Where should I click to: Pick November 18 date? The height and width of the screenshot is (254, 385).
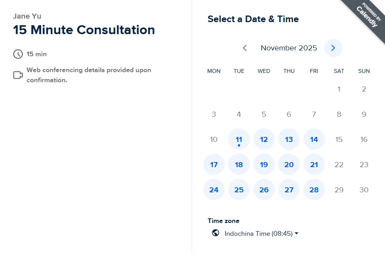239,164
